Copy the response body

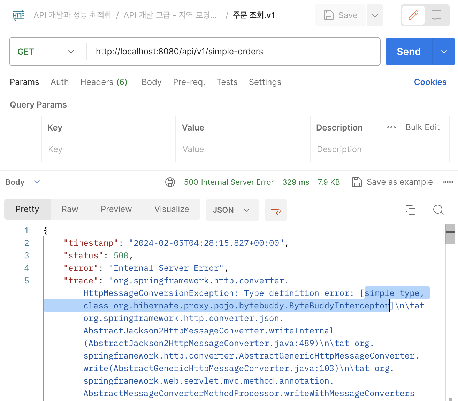411,210
